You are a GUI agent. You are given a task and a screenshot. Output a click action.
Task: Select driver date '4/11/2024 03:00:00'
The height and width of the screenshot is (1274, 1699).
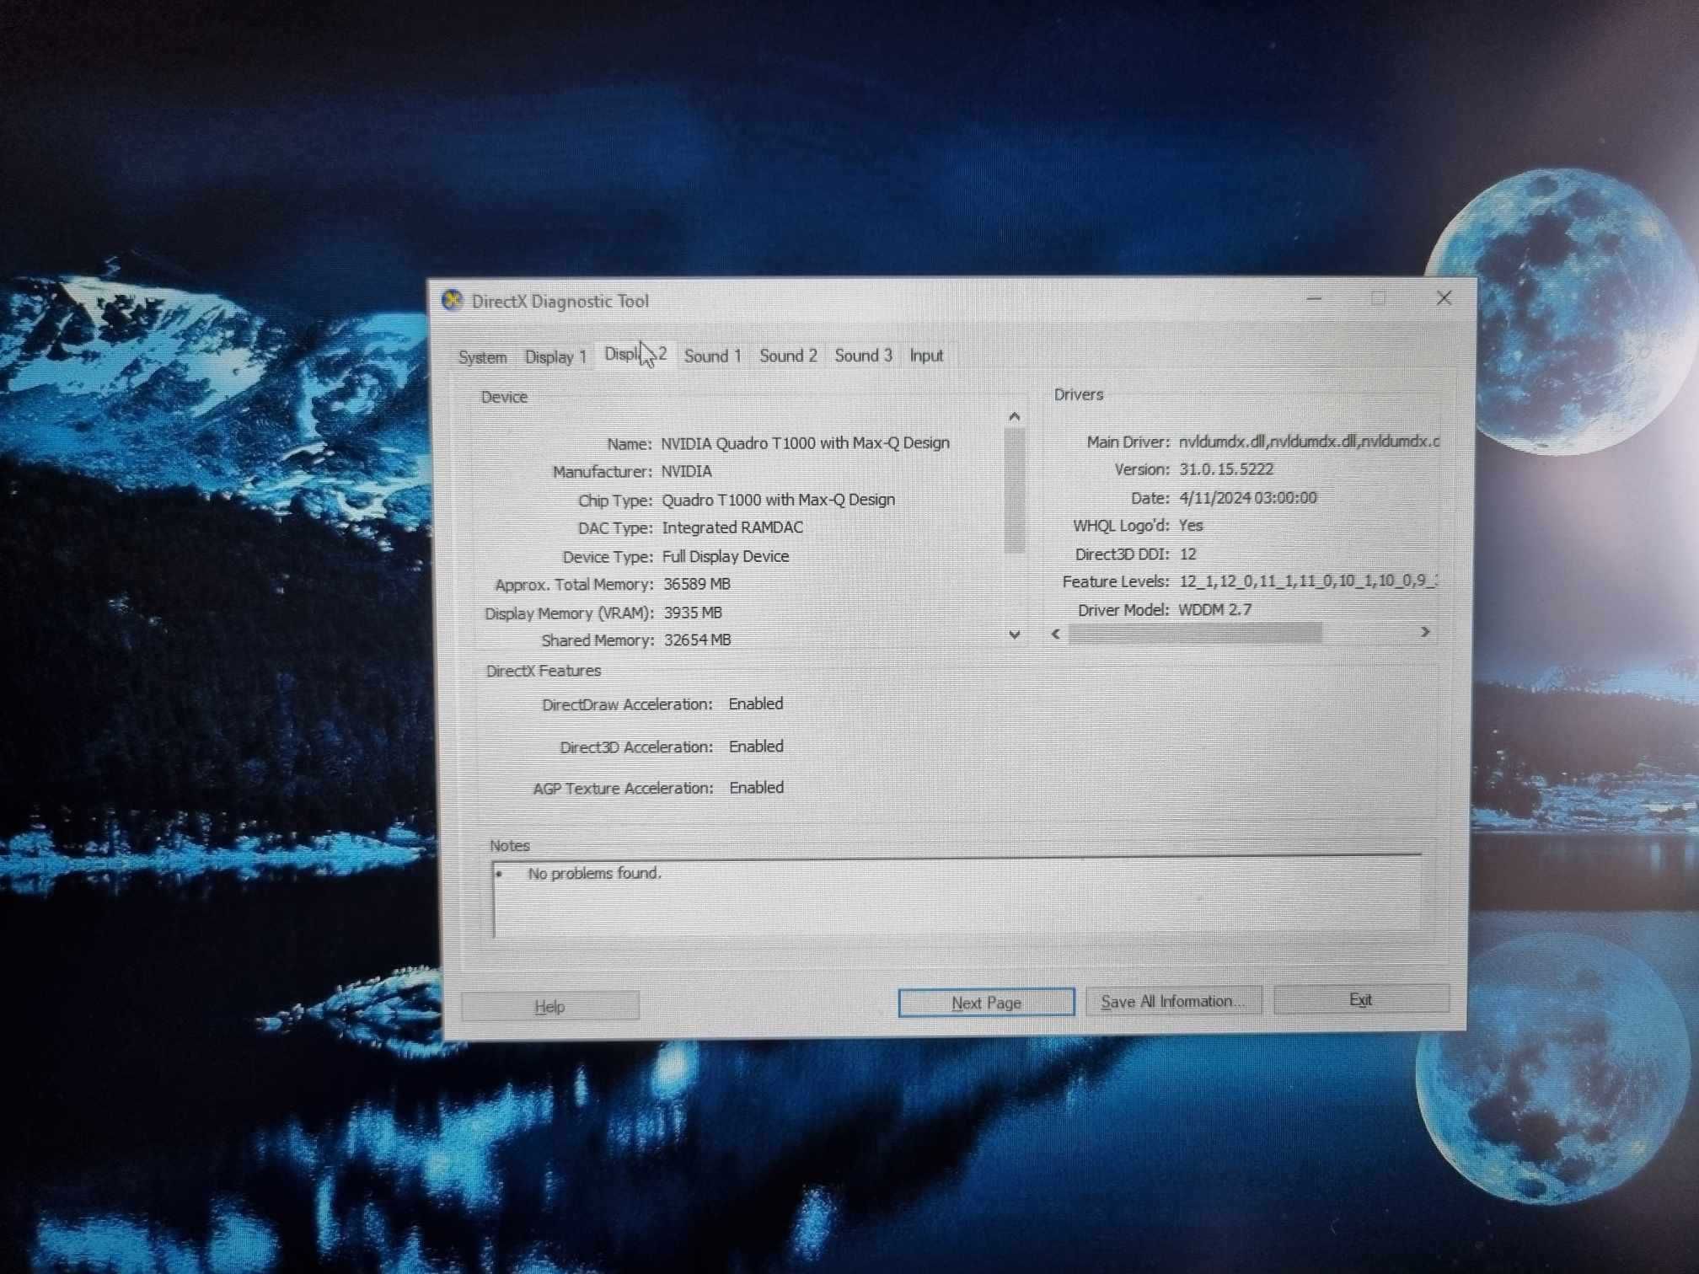pyautogui.click(x=1247, y=498)
